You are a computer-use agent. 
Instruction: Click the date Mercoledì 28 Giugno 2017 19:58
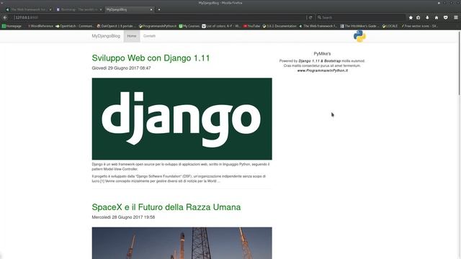tap(123, 217)
